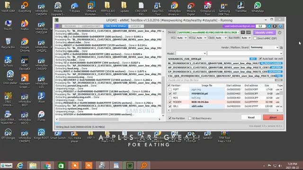The image size is (303, 170).
Task: Open Octoplus LG Tool desktop shortcut
Action: coord(207,8)
